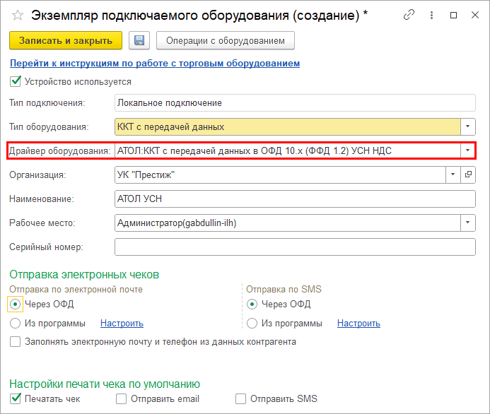
Task: Enable 'Отправить email' checkbox
Action: [x=122, y=399]
